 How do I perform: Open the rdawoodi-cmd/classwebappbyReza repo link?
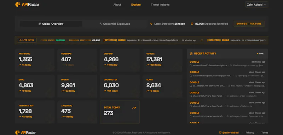(x=210, y=66)
